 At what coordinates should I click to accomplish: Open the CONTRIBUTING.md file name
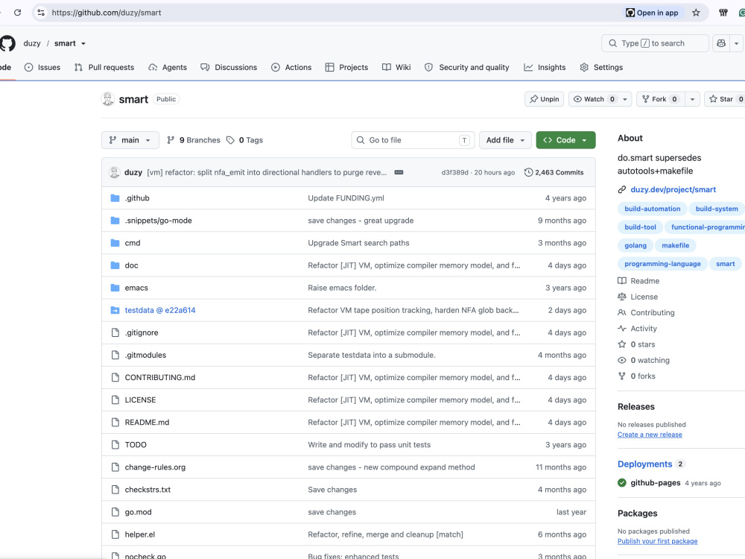pos(159,377)
